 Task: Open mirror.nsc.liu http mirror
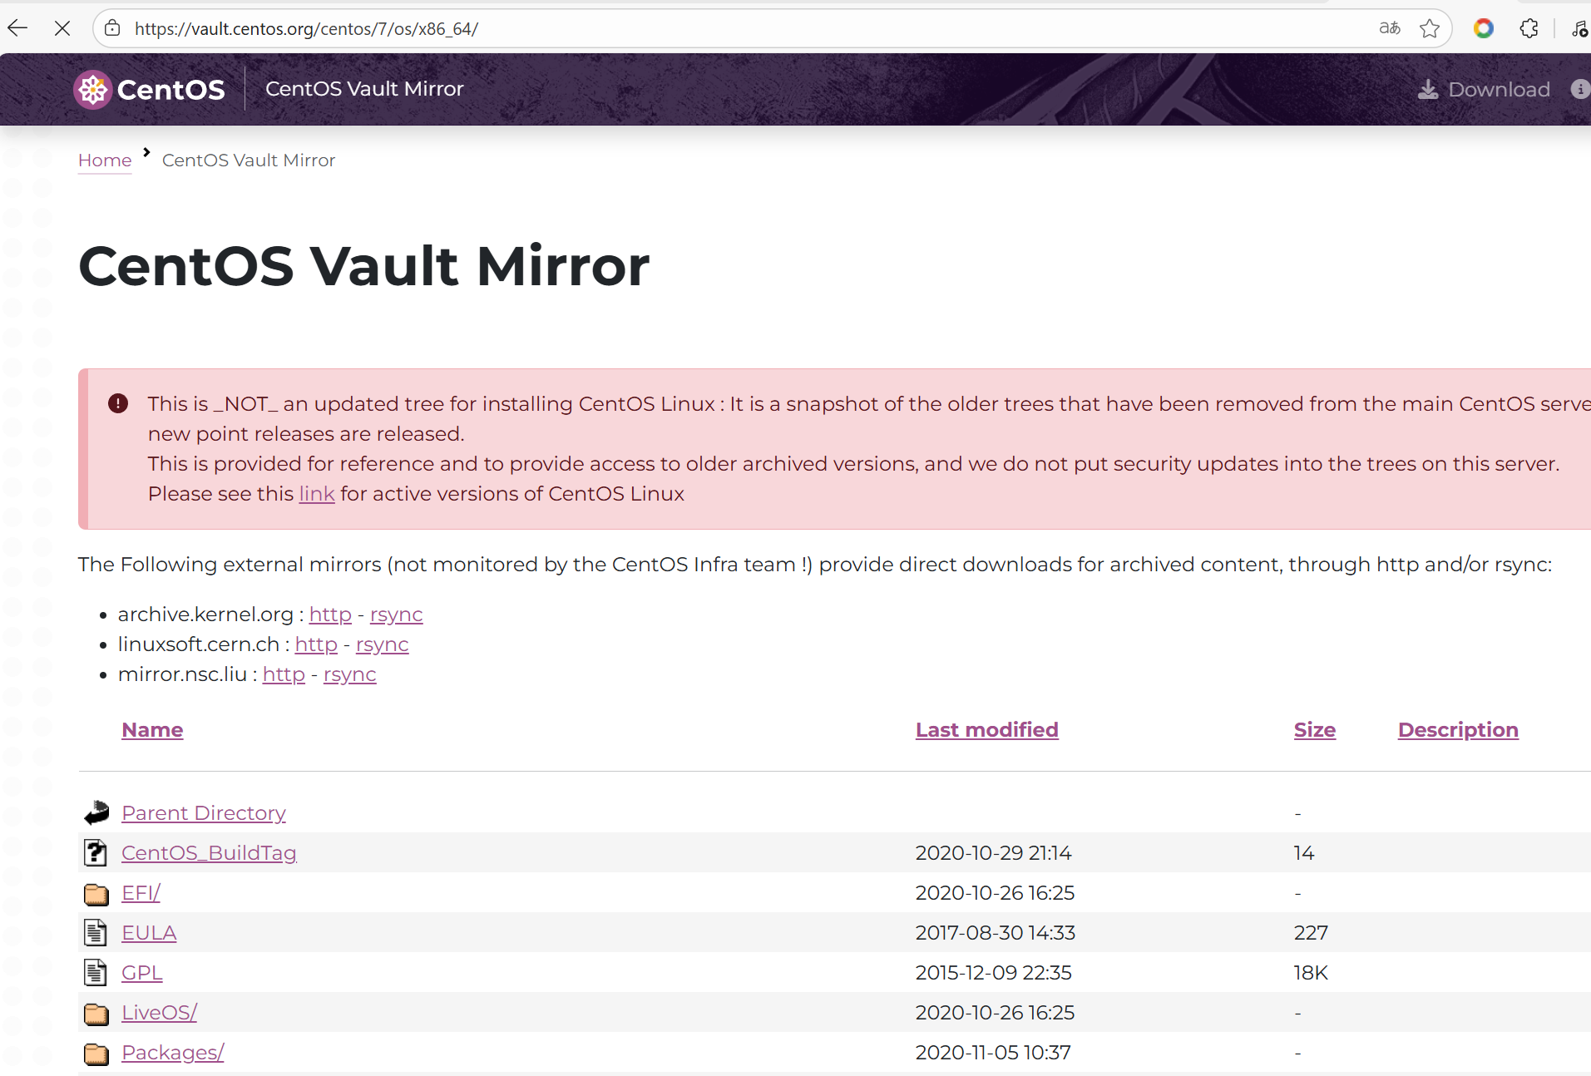pos(284,674)
